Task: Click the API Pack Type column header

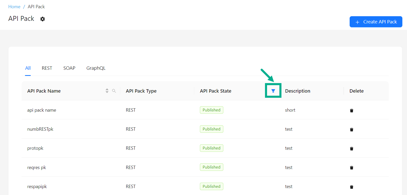Action: pyautogui.click(x=141, y=91)
